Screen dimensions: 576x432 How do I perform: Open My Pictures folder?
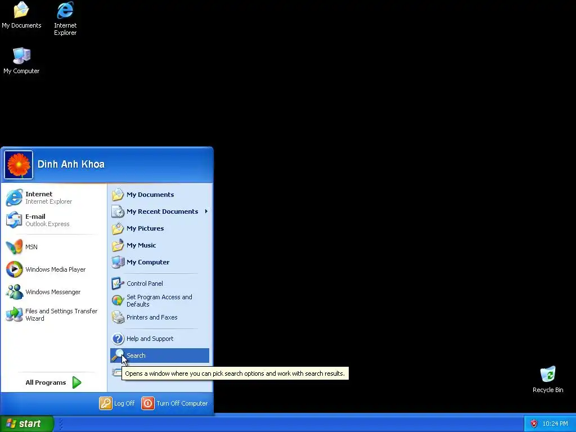click(x=160, y=228)
